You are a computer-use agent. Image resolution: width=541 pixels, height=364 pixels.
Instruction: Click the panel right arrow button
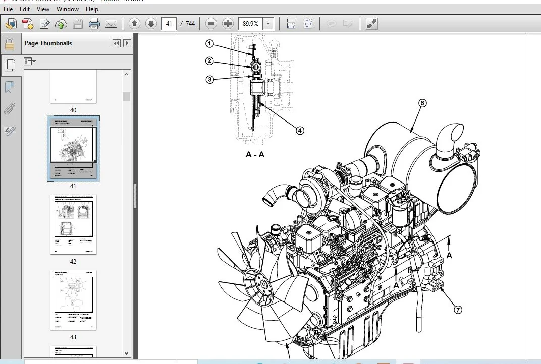pyautogui.click(x=127, y=43)
